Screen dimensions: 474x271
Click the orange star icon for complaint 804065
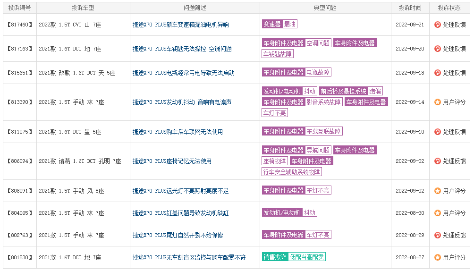[438, 213]
